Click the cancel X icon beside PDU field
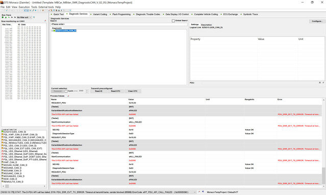Screen dimensions: 326x195 (x=320, y=83)
